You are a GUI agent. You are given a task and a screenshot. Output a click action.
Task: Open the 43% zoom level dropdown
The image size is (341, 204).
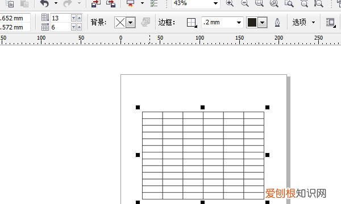[215, 3]
